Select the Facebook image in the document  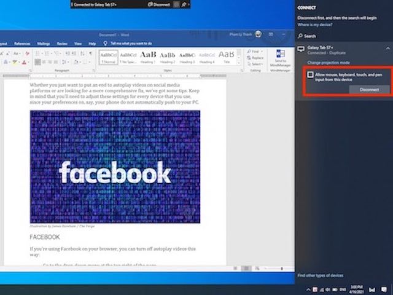(x=115, y=167)
